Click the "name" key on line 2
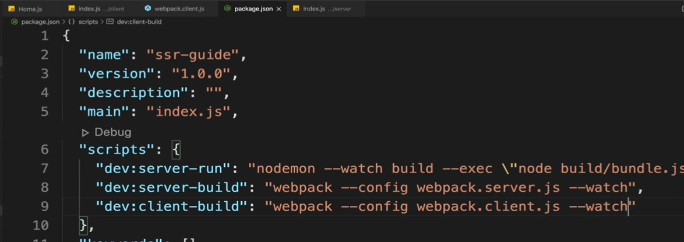 coord(103,55)
